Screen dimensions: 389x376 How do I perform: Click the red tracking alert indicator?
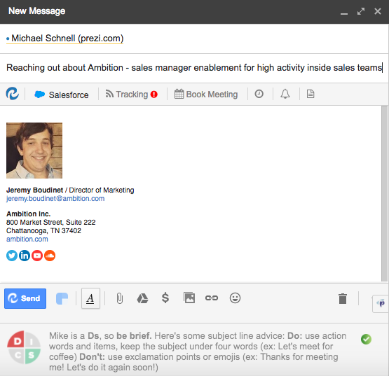click(154, 95)
